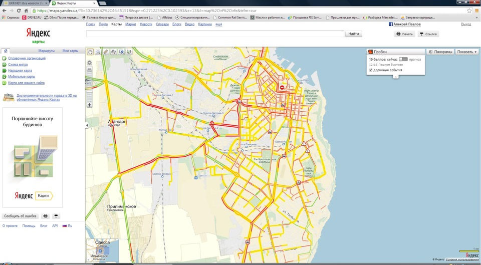Zoom out using the minus button
Viewport: 481px width, 265px height.
tap(89, 69)
